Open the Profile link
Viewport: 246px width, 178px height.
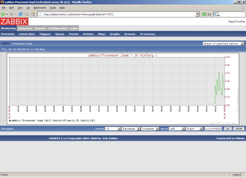[240, 22]
